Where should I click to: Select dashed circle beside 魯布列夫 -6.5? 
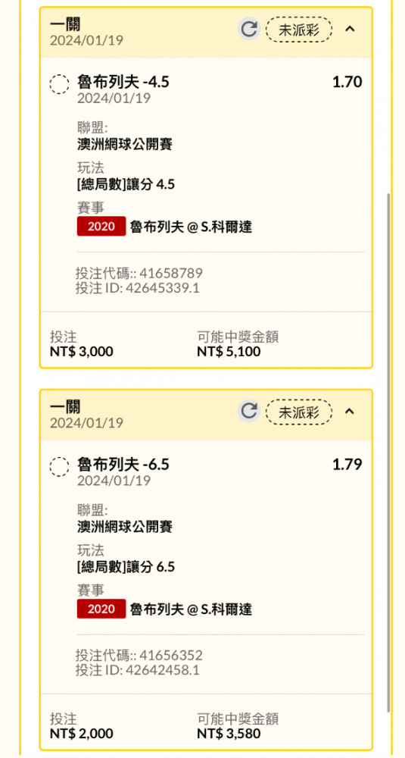click(59, 466)
